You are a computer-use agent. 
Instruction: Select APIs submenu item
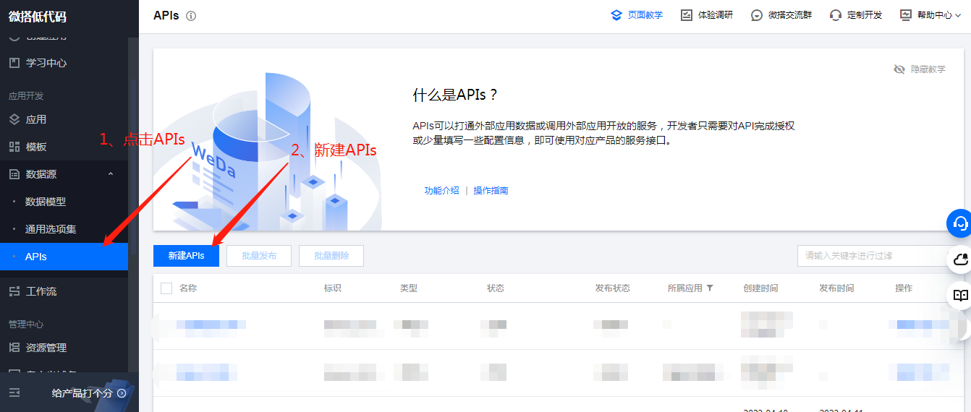click(64, 257)
